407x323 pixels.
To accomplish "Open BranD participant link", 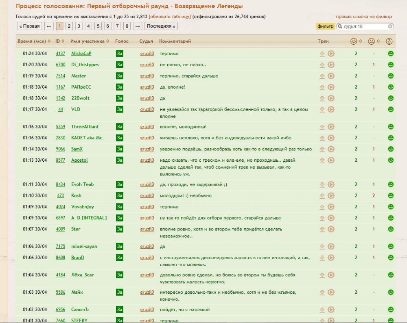I will click(x=78, y=258).
